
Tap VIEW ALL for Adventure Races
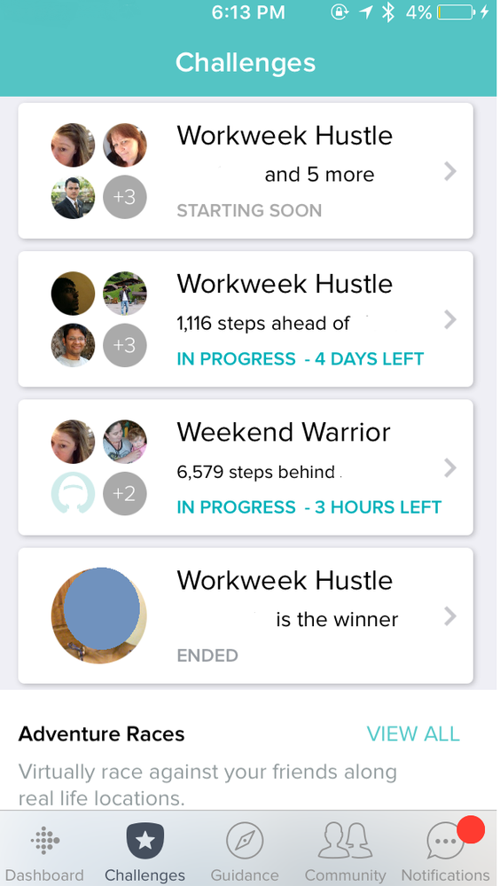[413, 734]
